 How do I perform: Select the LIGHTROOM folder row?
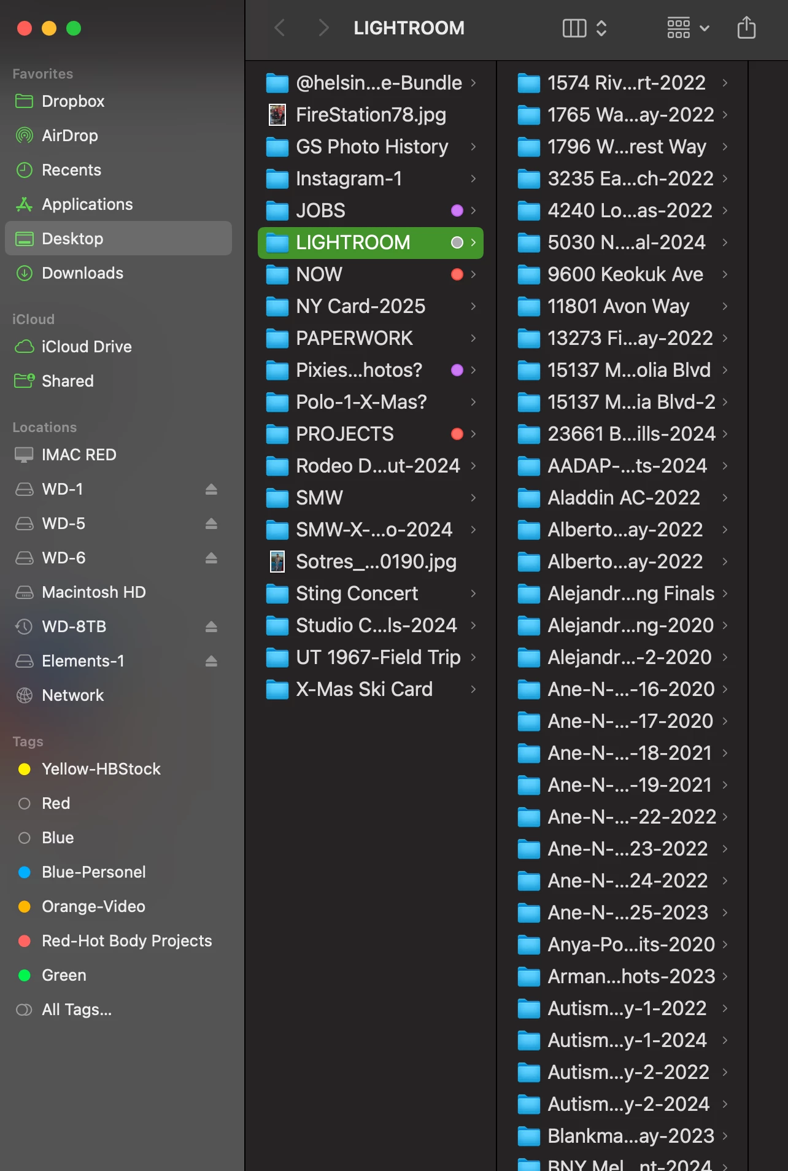click(371, 242)
